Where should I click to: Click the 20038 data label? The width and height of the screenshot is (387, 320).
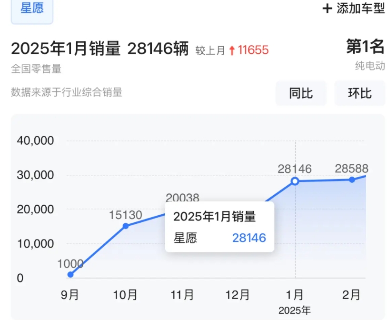182,198
